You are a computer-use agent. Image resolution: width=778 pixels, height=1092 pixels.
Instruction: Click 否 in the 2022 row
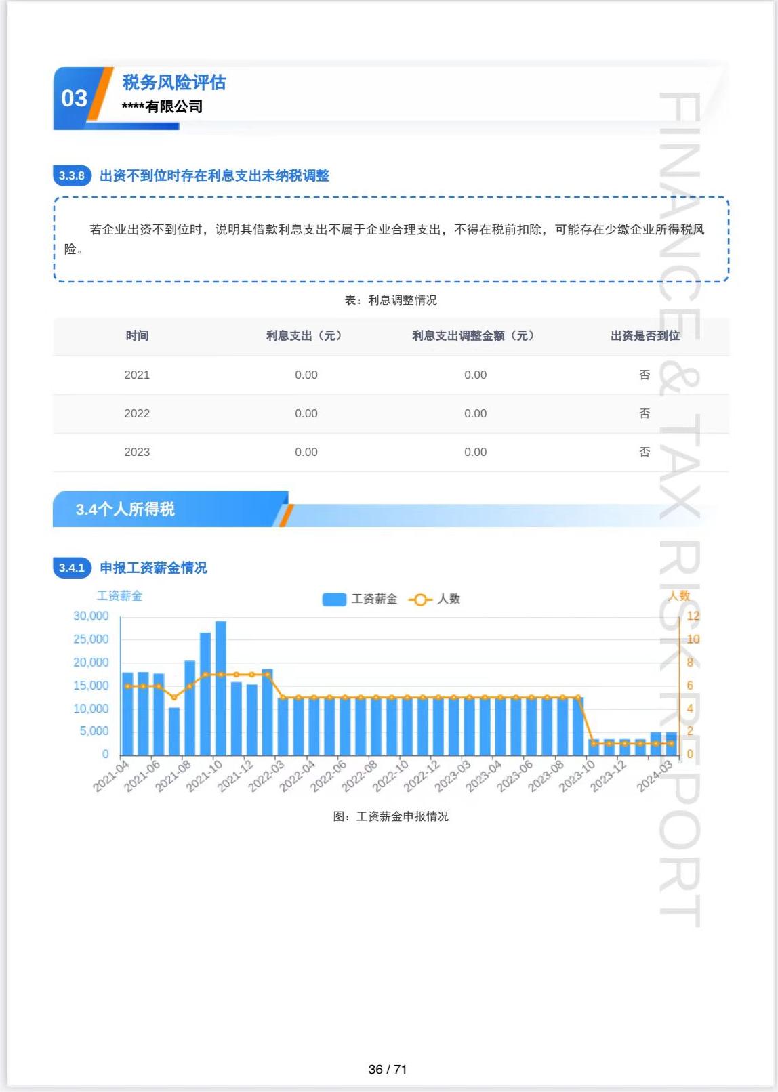pyautogui.click(x=644, y=414)
